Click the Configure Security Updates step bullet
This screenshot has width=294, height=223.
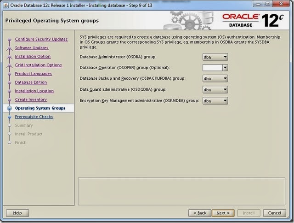10,39
